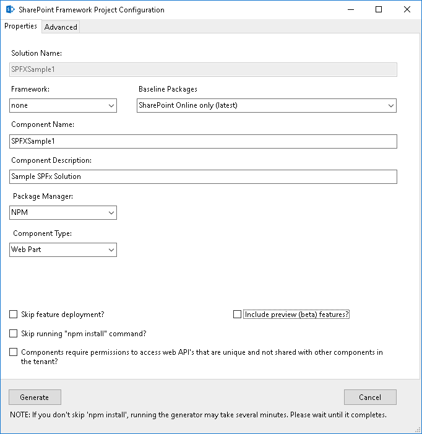Click the resize grip in bottom-right corner
Viewport: 422px width, 434px height.
(x=416, y=428)
